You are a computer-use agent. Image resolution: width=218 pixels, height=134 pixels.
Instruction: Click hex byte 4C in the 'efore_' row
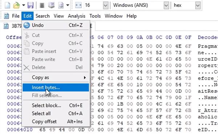tap(101, 78)
